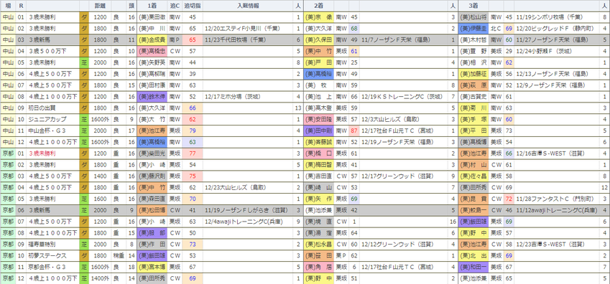Screen dimensions: 610x284
Task: Click the 追C column header
Action: tap(175, 6)
